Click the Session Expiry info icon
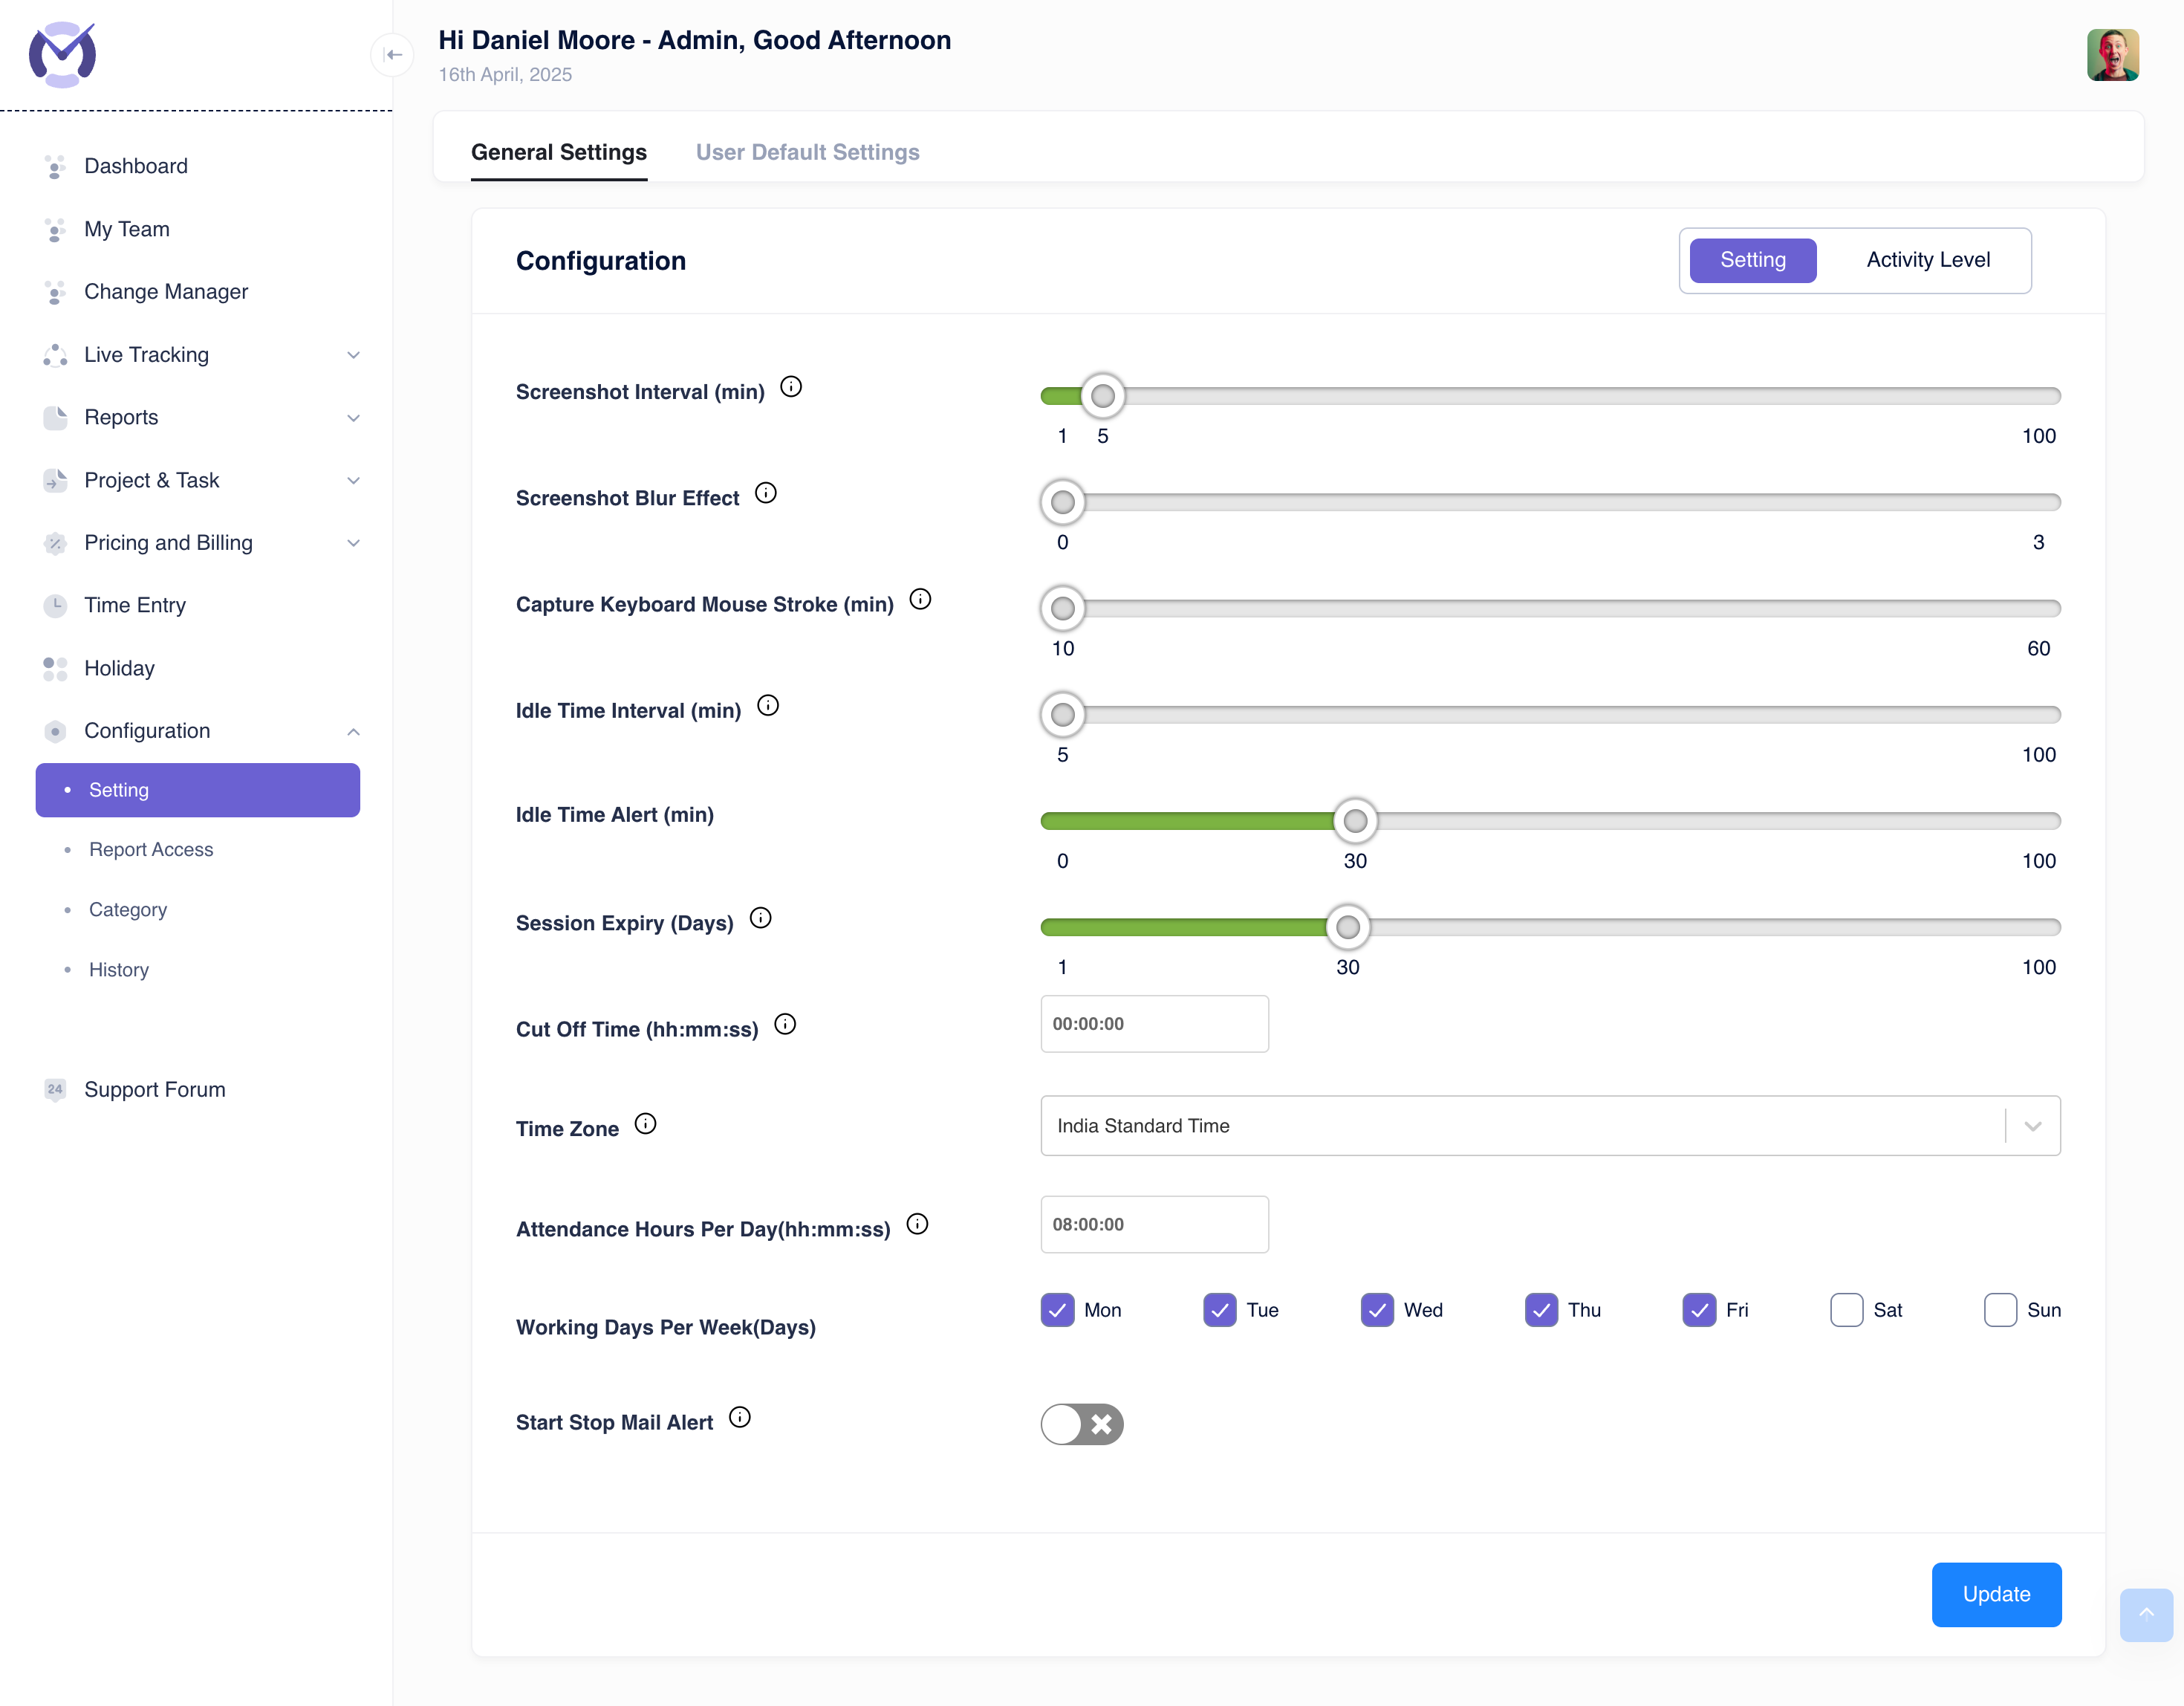Image resolution: width=2184 pixels, height=1706 pixels. (761, 918)
